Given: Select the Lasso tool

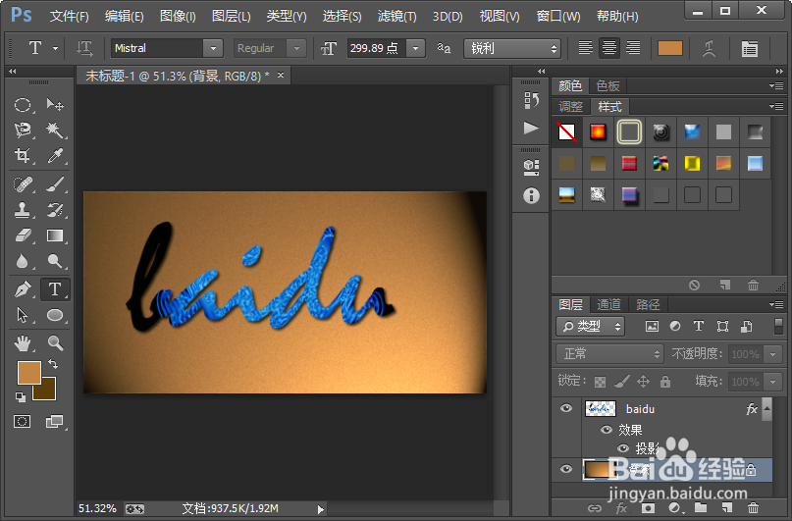Looking at the screenshot, I should (x=22, y=130).
